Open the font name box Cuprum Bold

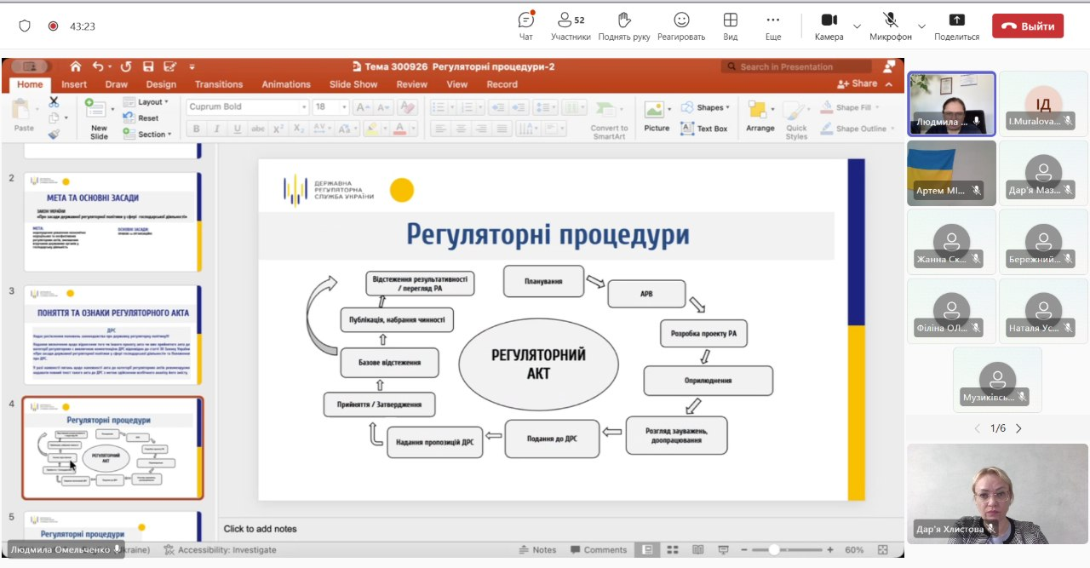click(247, 107)
